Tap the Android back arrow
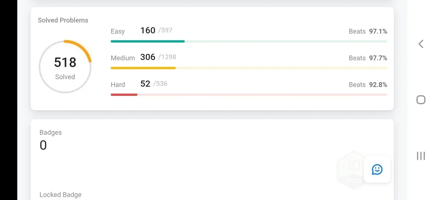 pos(421,44)
